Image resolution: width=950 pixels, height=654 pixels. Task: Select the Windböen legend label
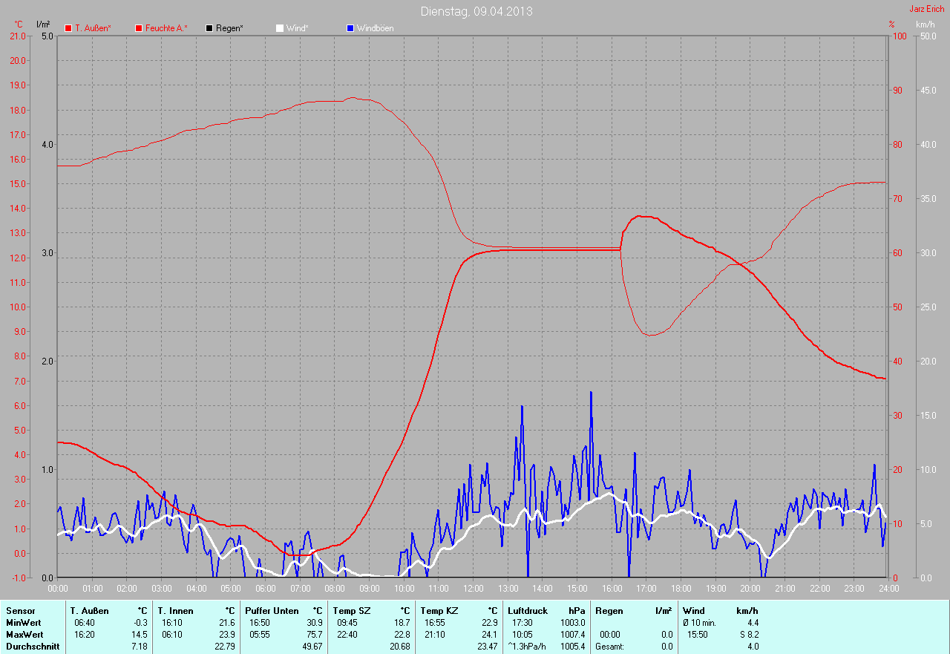pyautogui.click(x=375, y=28)
